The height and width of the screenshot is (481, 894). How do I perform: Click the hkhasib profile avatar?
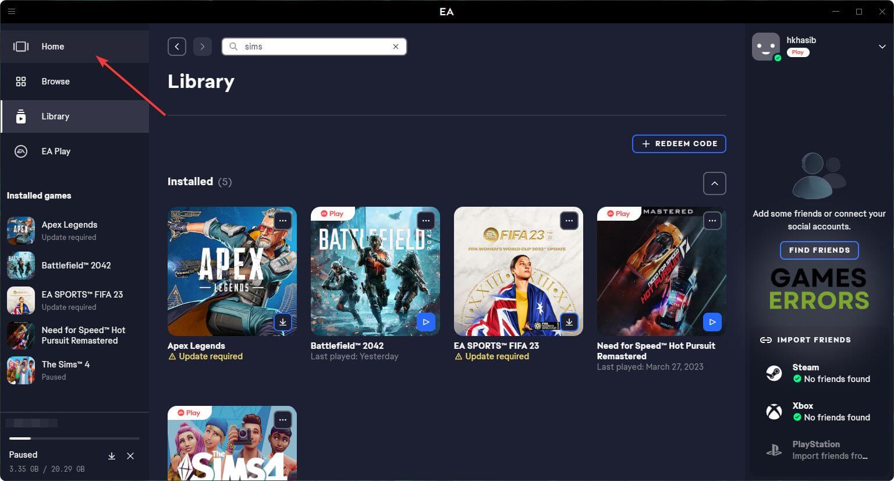(x=766, y=47)
